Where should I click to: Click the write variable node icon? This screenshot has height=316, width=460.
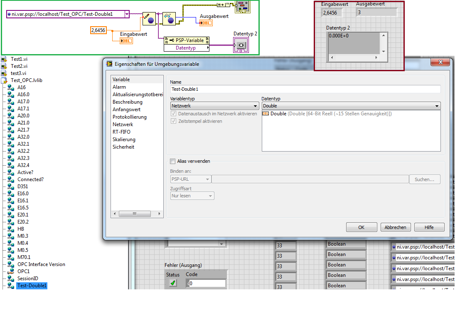[149, 19]
